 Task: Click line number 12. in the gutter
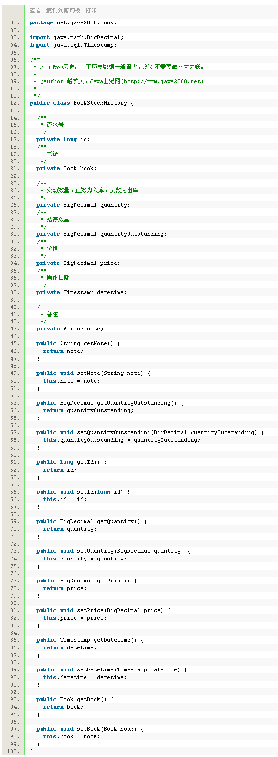click(x=15, y=103)
